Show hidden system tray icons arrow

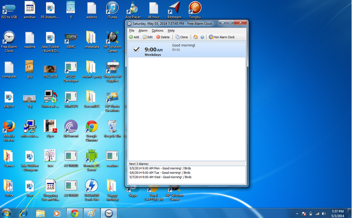(x=297, y=214)
